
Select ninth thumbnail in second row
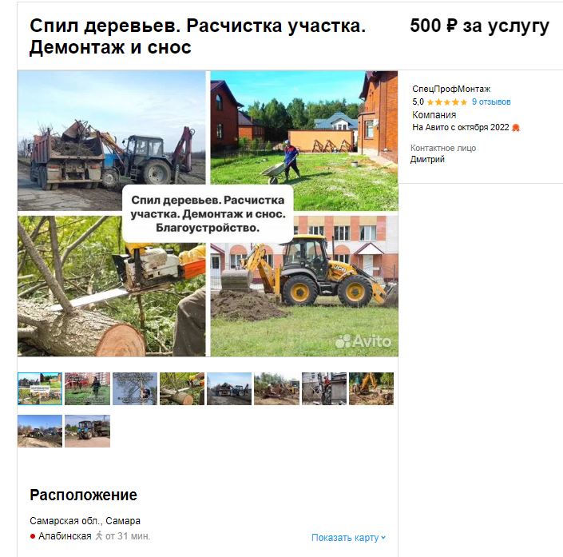pyautogui.click(x=40, y=431)
